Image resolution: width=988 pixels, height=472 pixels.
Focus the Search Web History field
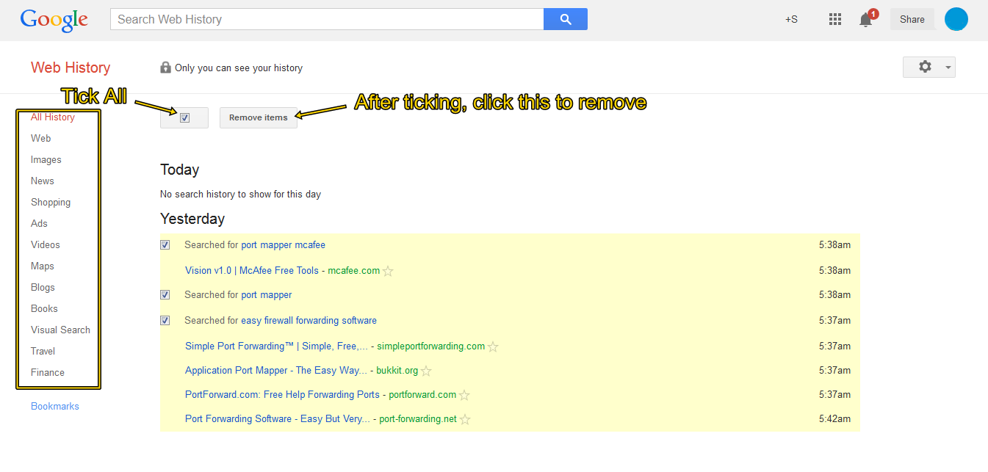(x=327, y=19)
